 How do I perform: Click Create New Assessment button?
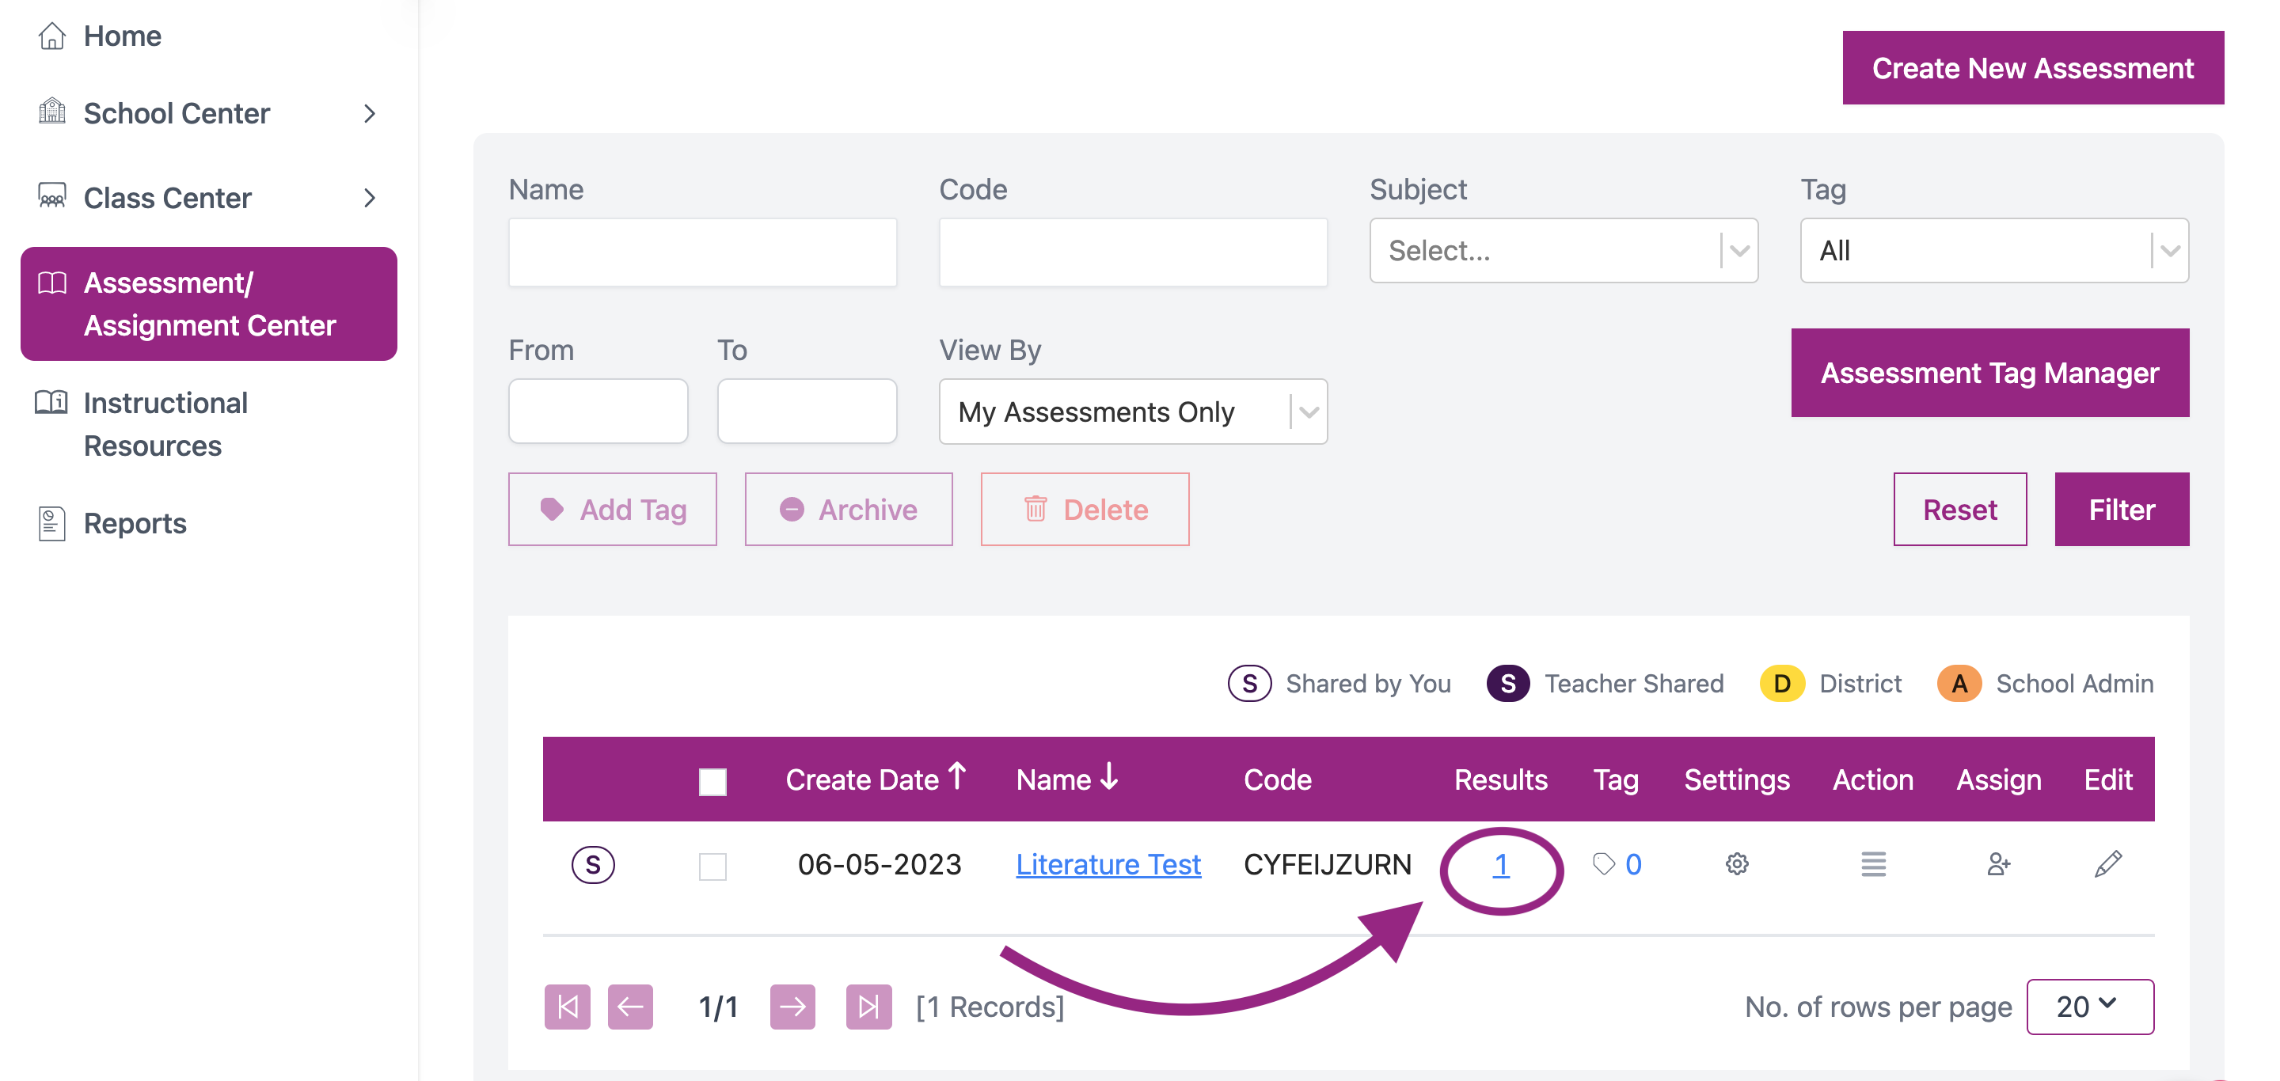(x=2032, y=68)
